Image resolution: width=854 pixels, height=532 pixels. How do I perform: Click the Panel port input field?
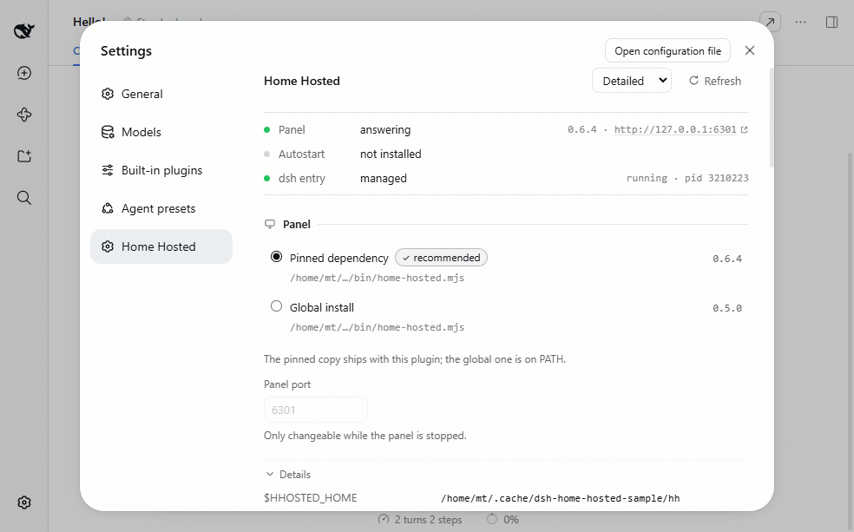point(315,410)
